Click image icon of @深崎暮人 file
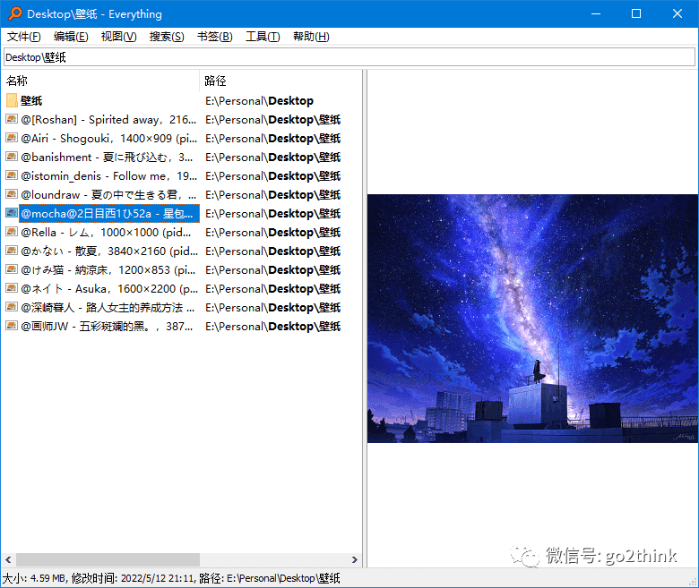 (12, 307)
